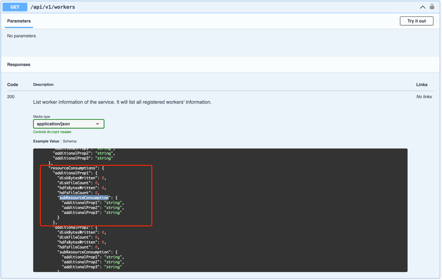Screen dimensions: 442x280
Task: Click the Responses section header
Action: (x=19, y=65)
